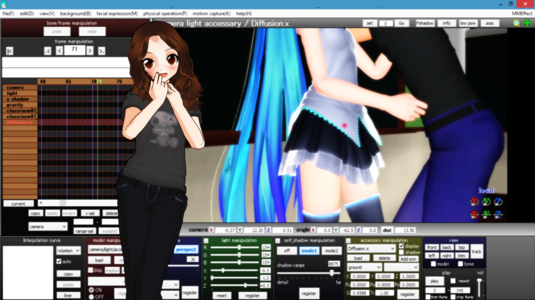This screenshot has height=300, width=535.
Task: Collapse the light manipulation panel minus icon
Action: 206,241
